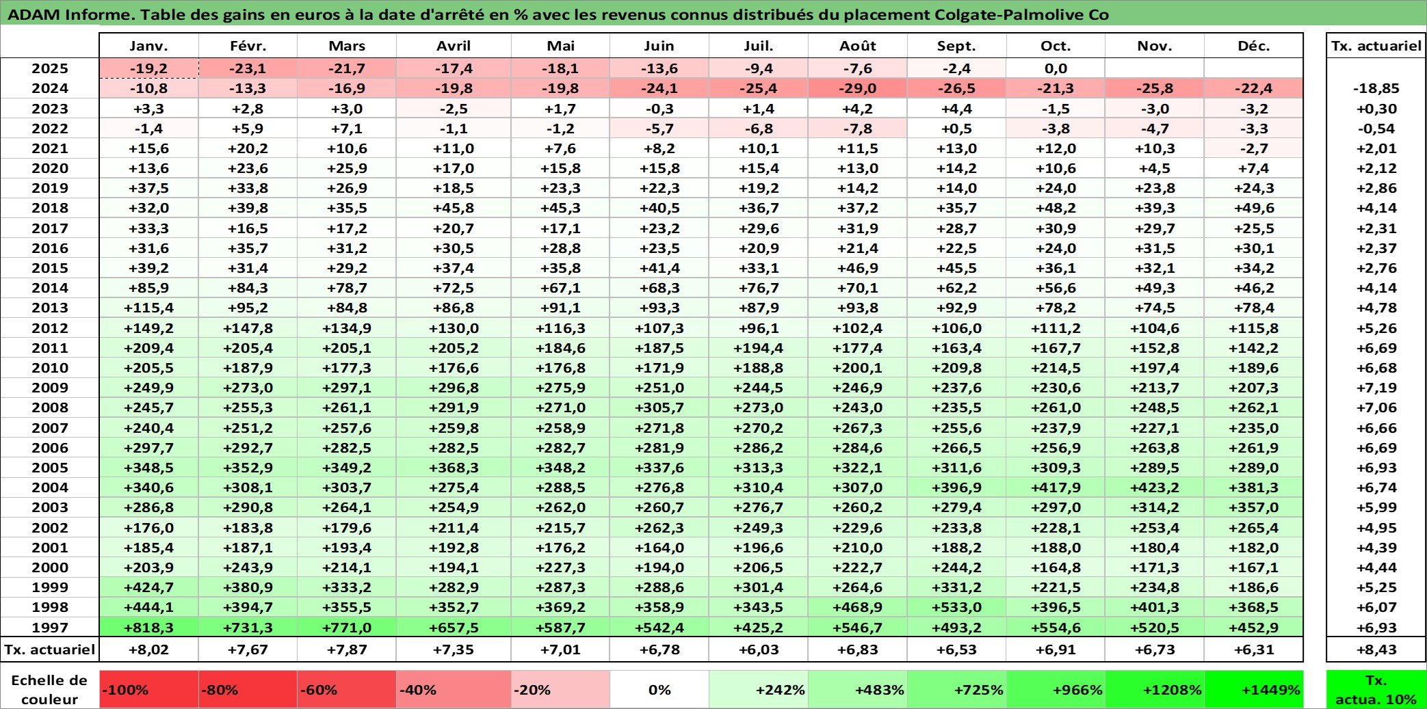Select the +214,5 cell for Oct. 2010
1427x709 pixels.
tap(1056, 368)
